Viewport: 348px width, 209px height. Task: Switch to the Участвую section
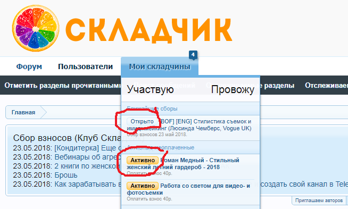point(150,89)
